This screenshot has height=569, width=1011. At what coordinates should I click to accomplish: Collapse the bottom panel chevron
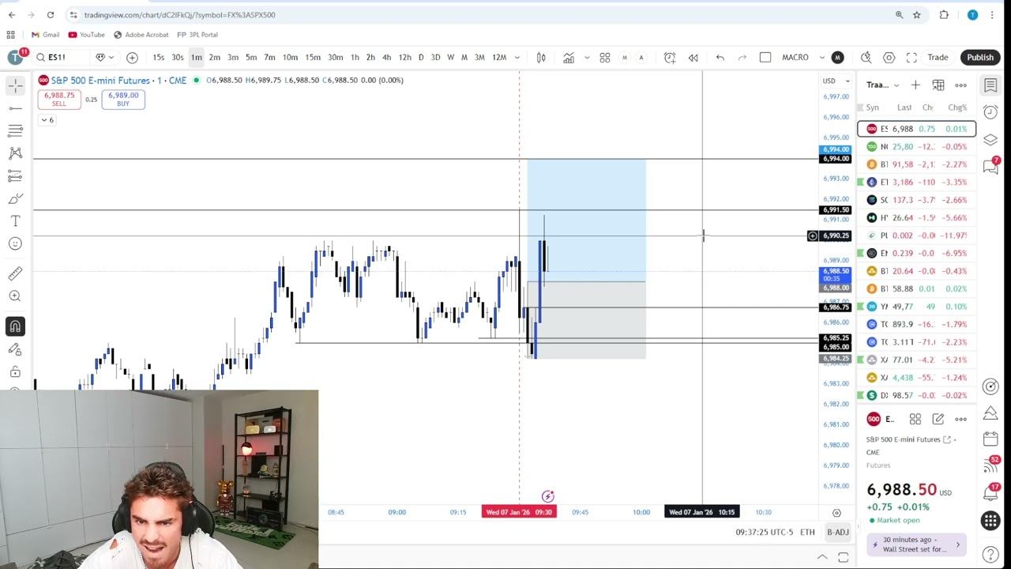[822, 557]
